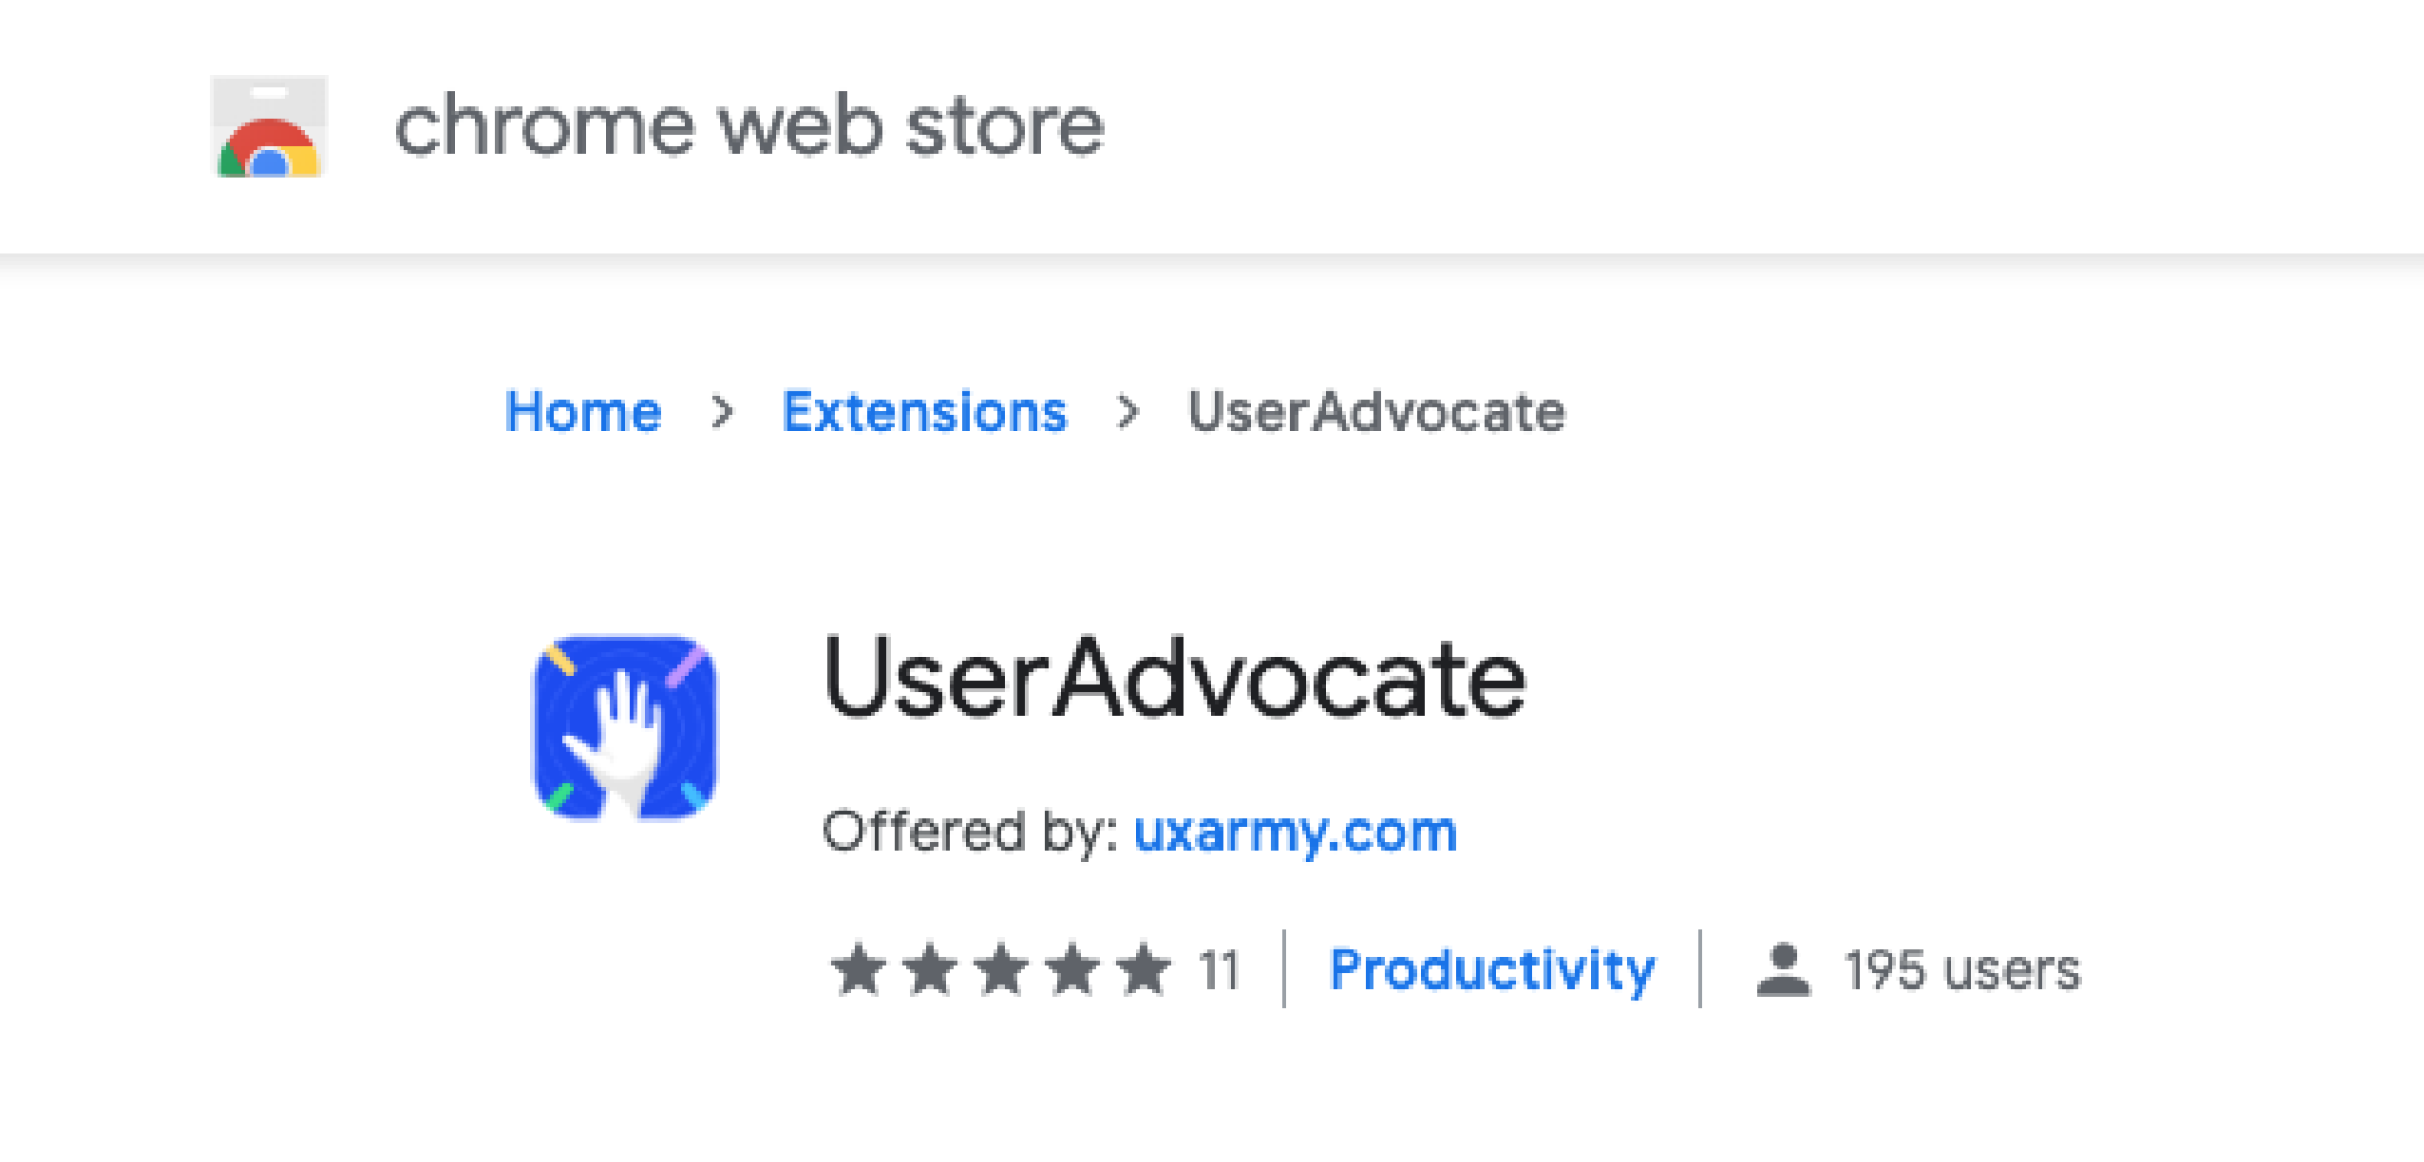Click the rating count of 11
Viewport: 2424px width, 1162px height.
tap(1219, 970)
